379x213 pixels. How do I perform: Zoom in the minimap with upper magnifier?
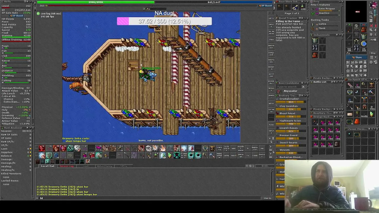pyautogui.click(x=371, y=13)
